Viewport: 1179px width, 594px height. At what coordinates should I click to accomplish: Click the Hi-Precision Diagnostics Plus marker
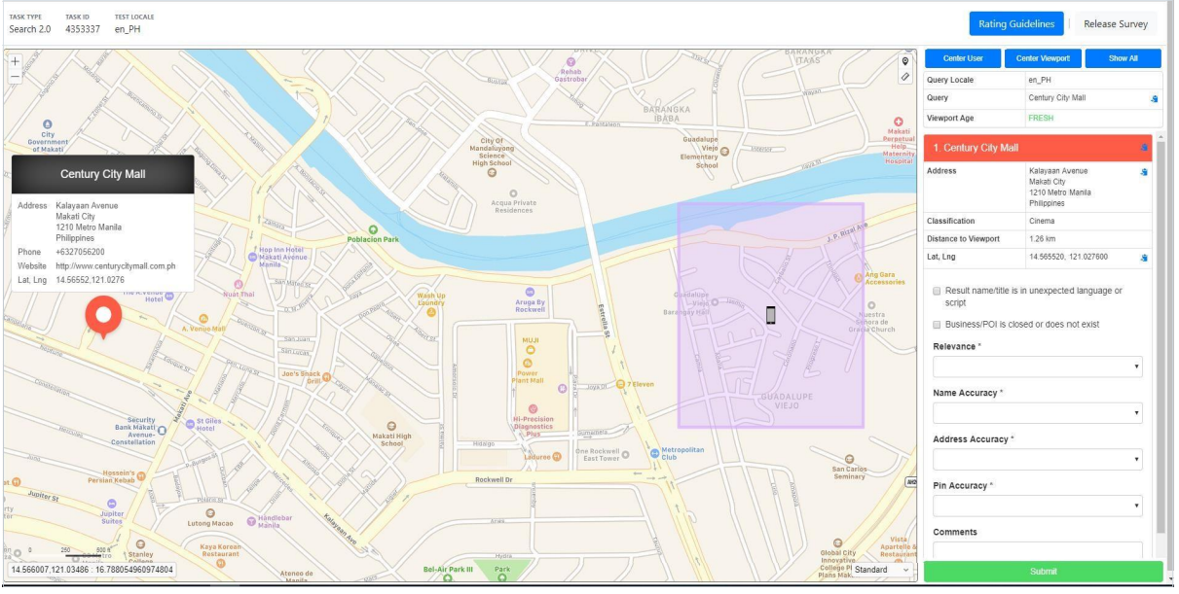[x=533, y=408]
